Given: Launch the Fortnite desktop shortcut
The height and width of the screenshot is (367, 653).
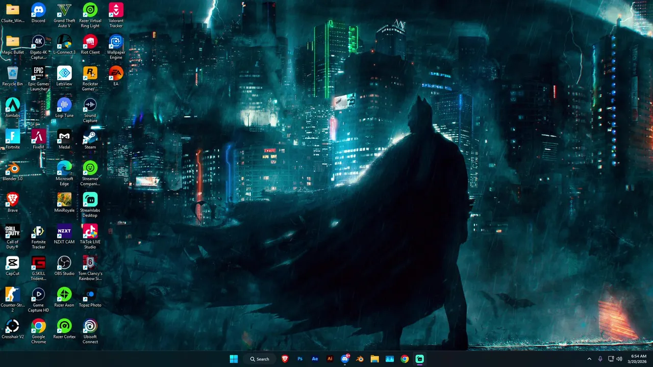Looking at the screenshot, I should (13, 140).
